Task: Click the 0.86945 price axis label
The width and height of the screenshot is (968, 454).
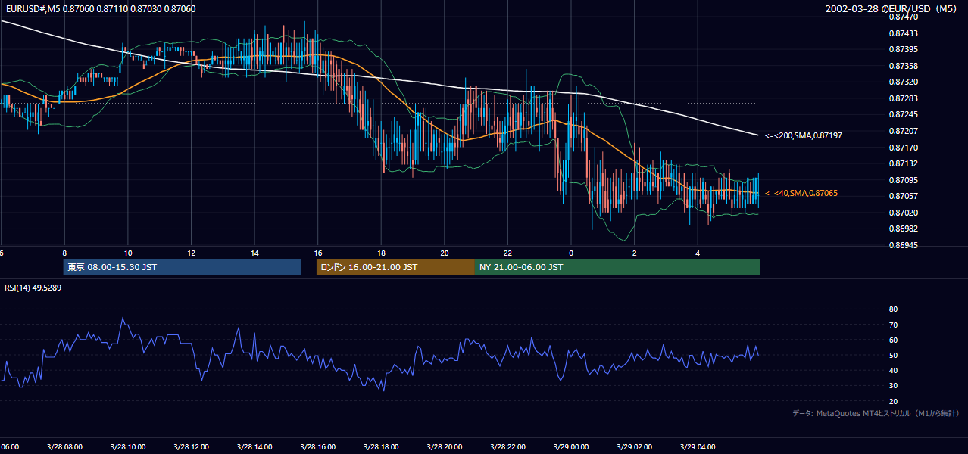Action: 902,245
